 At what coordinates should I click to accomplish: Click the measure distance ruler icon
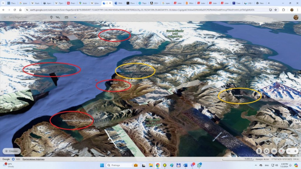tap(66, 17)
